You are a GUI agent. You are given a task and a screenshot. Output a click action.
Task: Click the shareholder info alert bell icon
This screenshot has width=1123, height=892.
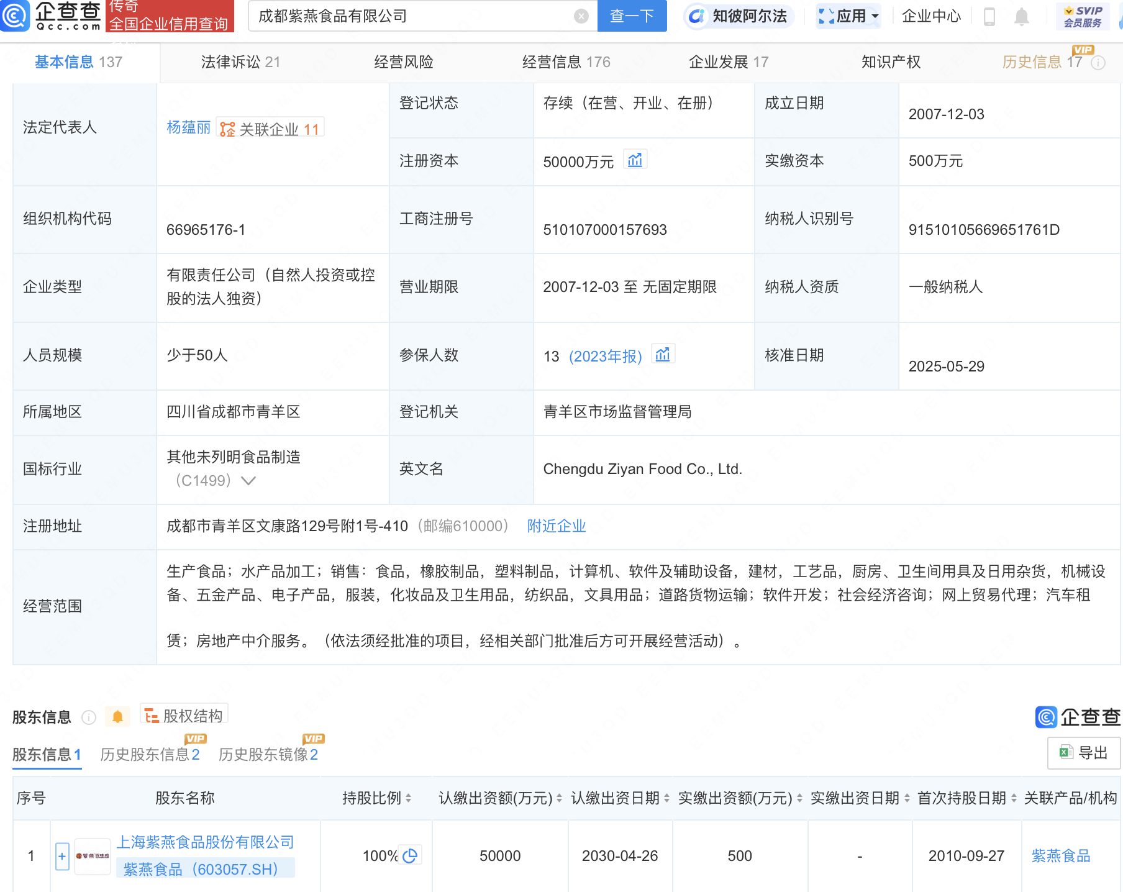(x=117, y=717)
